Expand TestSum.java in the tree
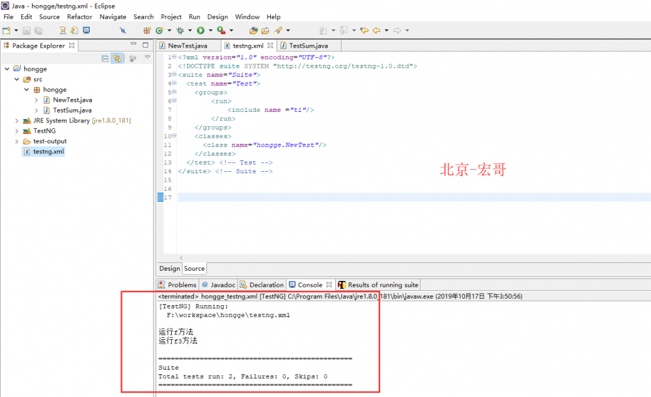Viewport: 651px width, 397px height. coord(36,111)
